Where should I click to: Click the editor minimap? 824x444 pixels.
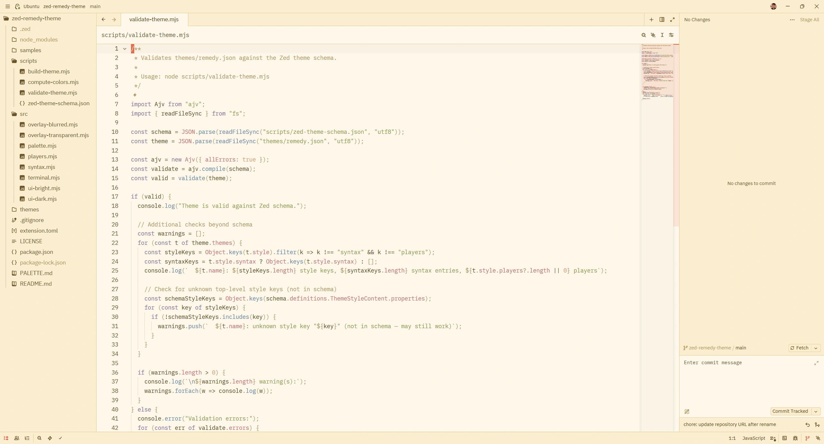pyautogui.click(x=657, y=72)
